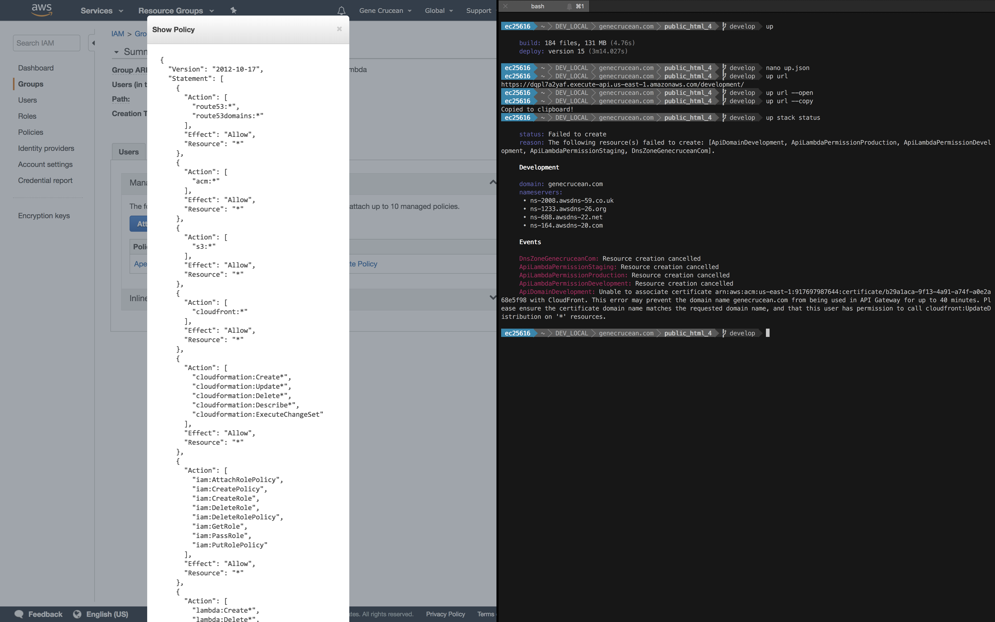The width and height of the screenshot is (995, 622).
Task: Click "cloudformation:ExecuteChangeSet" in policy
Action: pos(258,414)
